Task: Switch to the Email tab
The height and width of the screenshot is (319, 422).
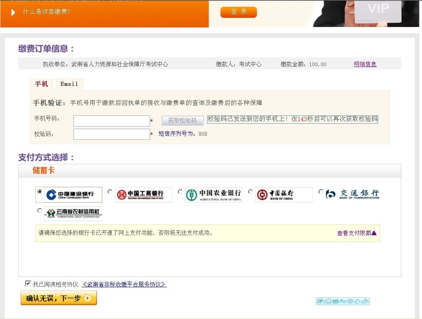Action: (x=69, y=84)
